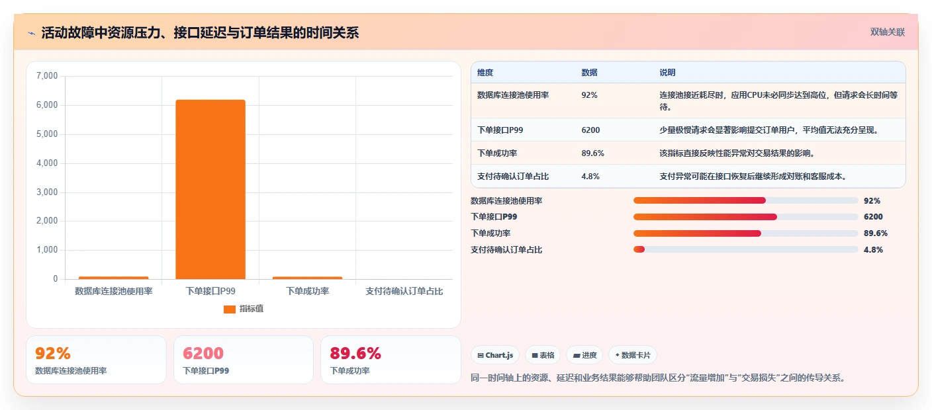Click the 0 y-axis tick label
This screenshot has width=932, height=410.
click(56, 279)
